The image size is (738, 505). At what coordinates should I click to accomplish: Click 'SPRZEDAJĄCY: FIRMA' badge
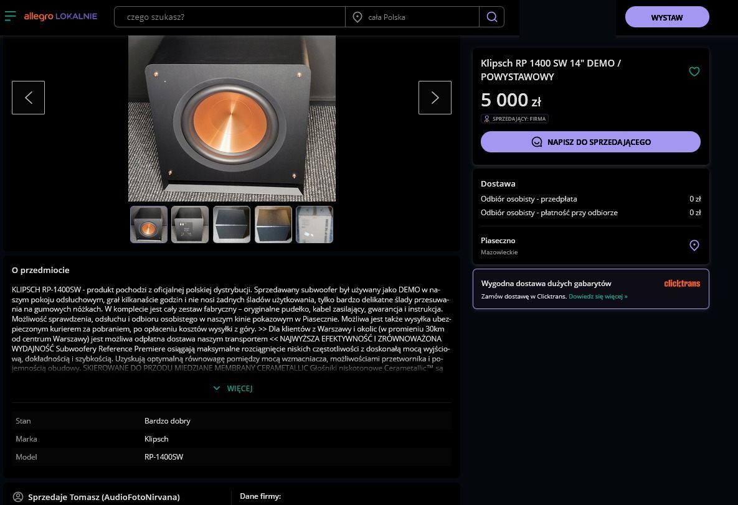point(514,119)
